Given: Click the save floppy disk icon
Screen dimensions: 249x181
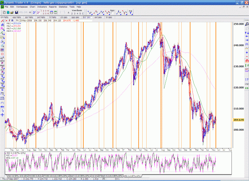Looking at the screenshot, I should coord(16,12).
